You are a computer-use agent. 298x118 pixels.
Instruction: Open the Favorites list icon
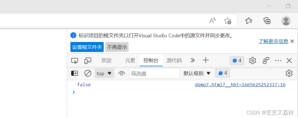click(x=249, y=20)
